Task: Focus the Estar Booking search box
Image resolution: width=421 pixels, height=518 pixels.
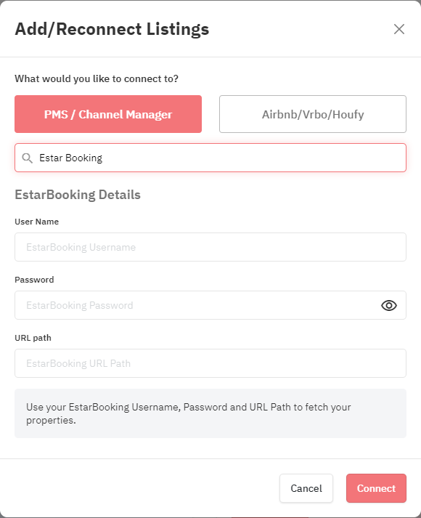Action: 210,158
